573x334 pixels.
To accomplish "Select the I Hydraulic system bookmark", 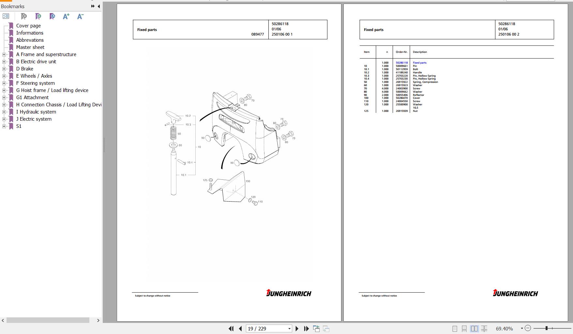I will coord(36,112).
